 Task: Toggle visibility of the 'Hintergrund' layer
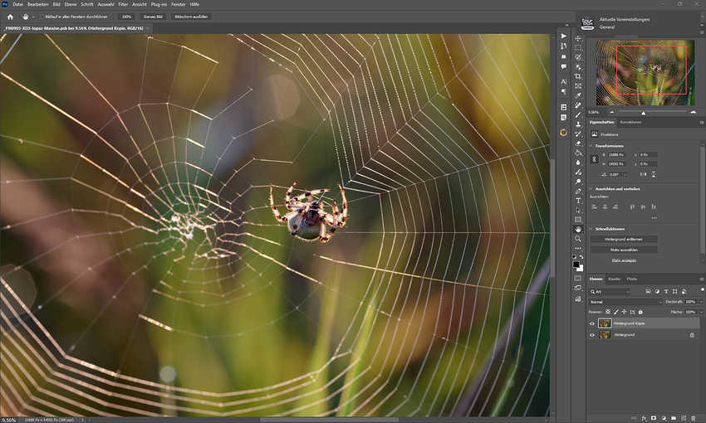592,335
